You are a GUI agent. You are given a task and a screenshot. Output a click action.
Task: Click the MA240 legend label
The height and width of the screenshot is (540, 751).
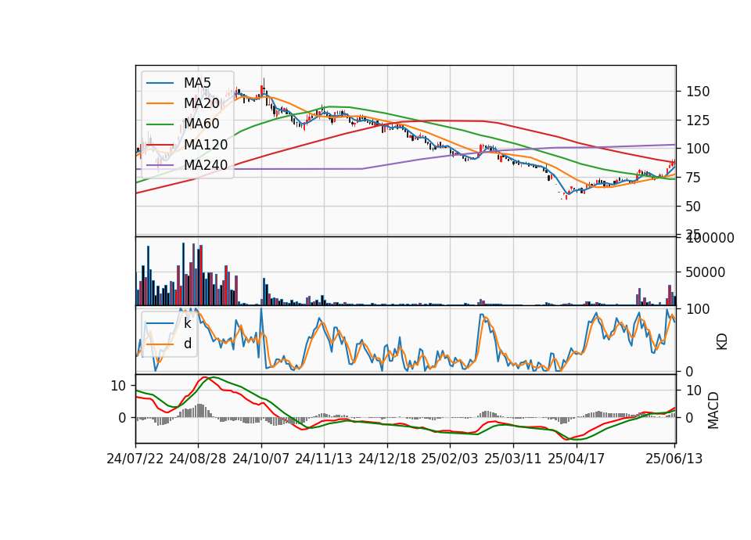pyautogui.click(x=206, y=165)
